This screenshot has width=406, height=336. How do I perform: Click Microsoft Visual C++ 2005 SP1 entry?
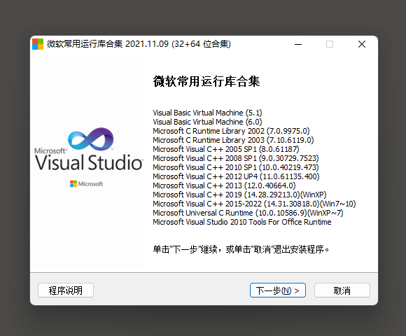(x=226, y=149)
